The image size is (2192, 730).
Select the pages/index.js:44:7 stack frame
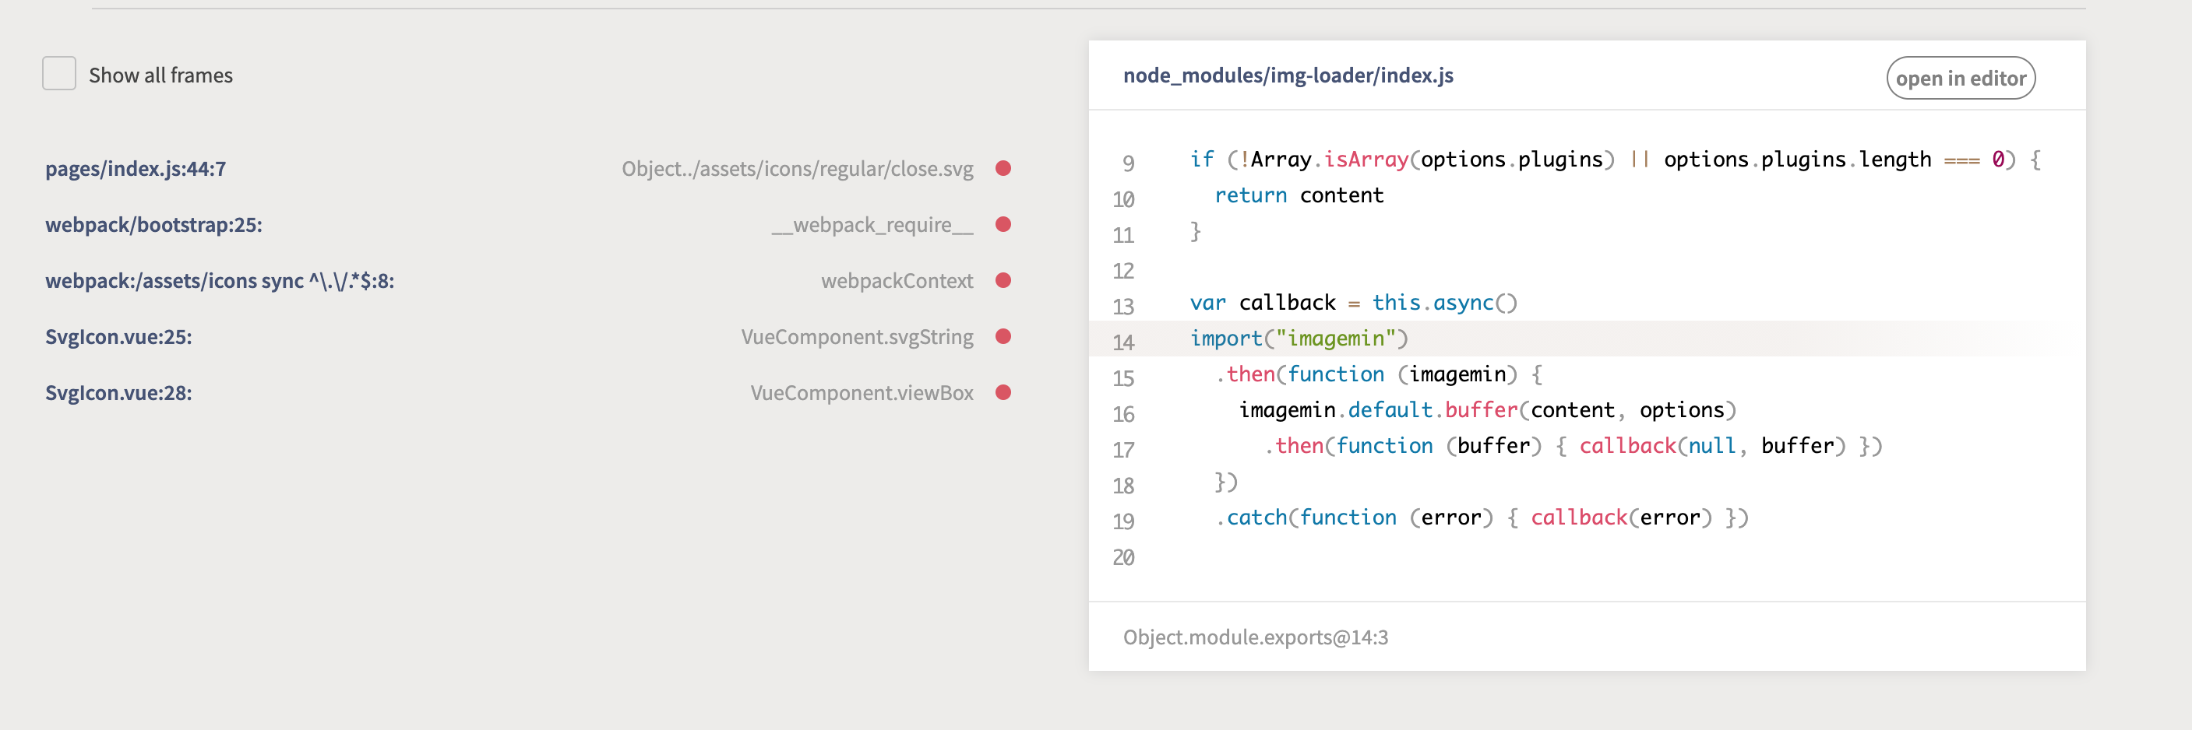pos(136,168)
